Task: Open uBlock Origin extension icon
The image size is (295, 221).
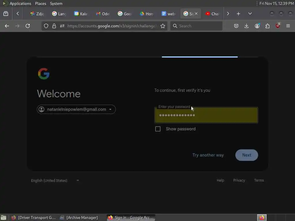Action: click(278, 26)
